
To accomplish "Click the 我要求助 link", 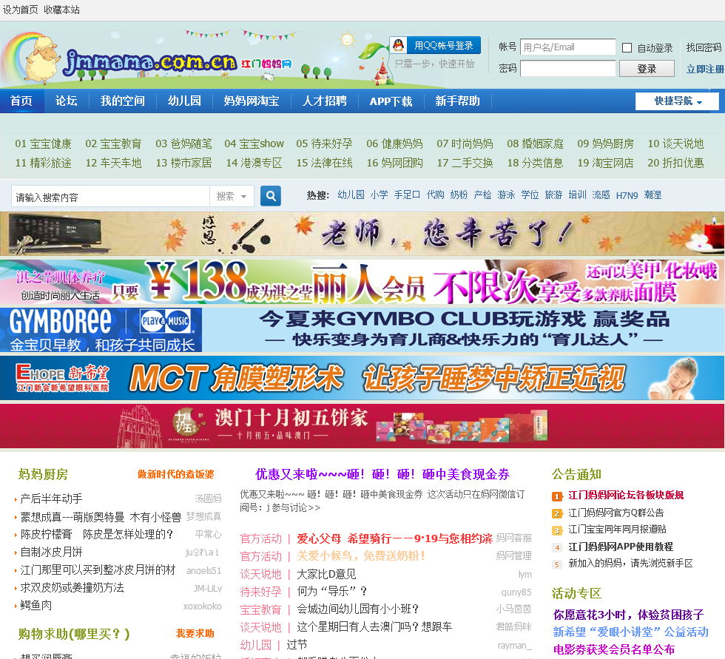I will click(x=195, y=634).
